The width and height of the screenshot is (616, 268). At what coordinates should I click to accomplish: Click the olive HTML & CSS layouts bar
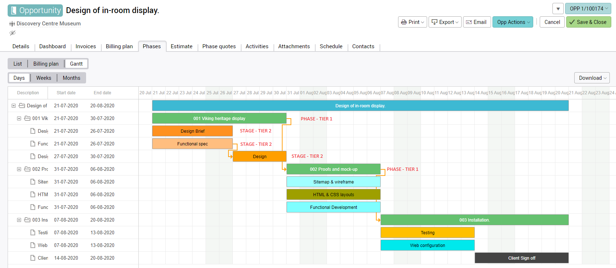point(333,194)
